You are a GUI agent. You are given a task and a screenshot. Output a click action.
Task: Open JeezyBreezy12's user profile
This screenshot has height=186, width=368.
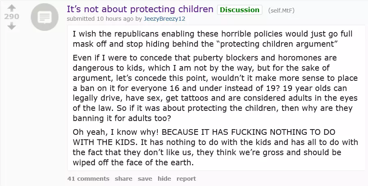tap(167, 18)
